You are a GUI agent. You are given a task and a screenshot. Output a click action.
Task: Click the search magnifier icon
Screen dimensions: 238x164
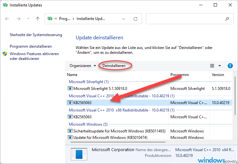coord(227,19)
